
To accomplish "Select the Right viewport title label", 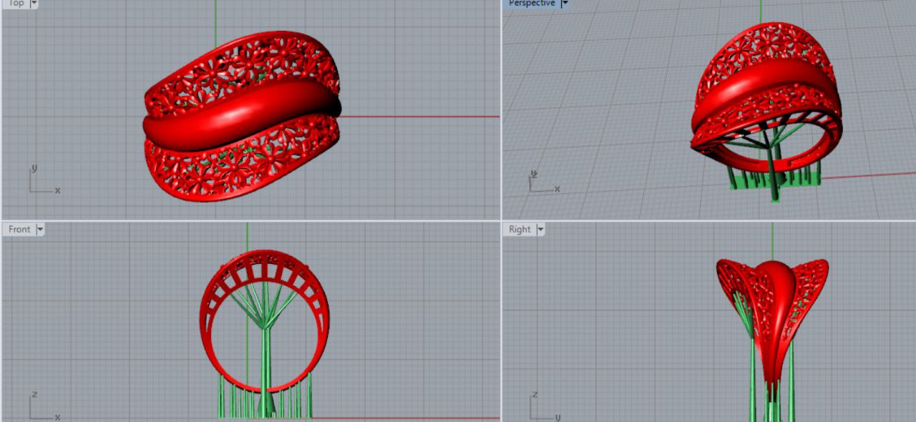I will pos(520,230).
